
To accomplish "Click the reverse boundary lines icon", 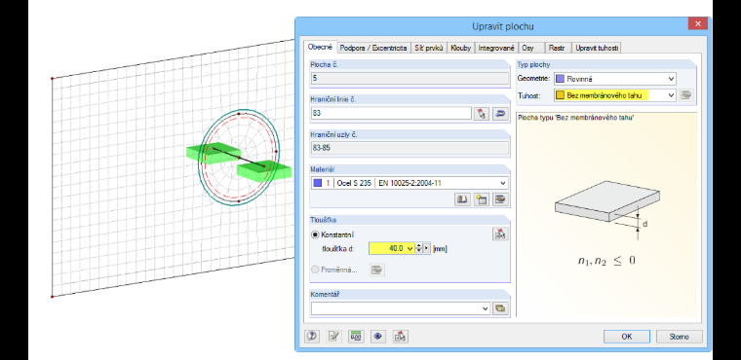I will pos(500,114).
